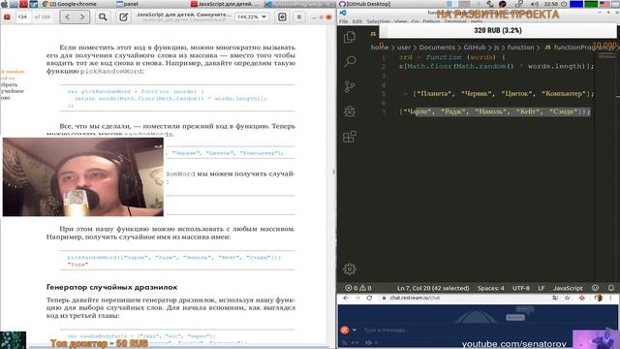Change the JavaScript language mode
Image resolution: width=620 pixels, height=349 pixels.
click(568, 288)
